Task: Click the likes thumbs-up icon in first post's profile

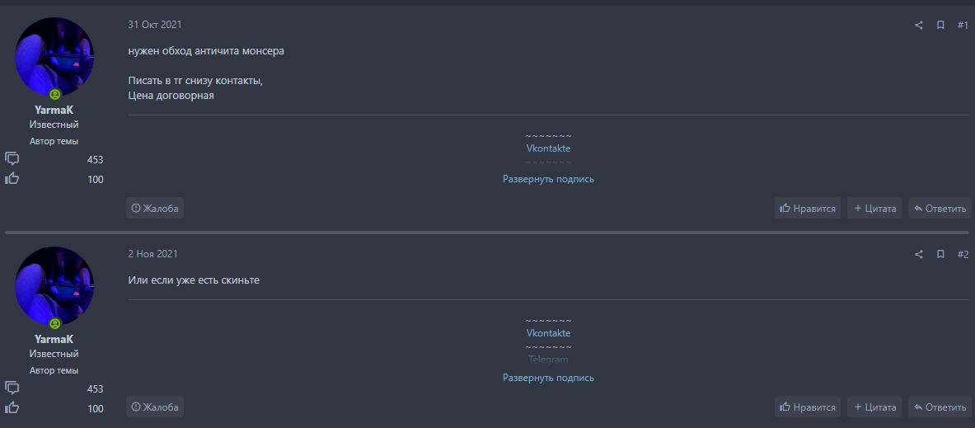Action: (12, 179)
